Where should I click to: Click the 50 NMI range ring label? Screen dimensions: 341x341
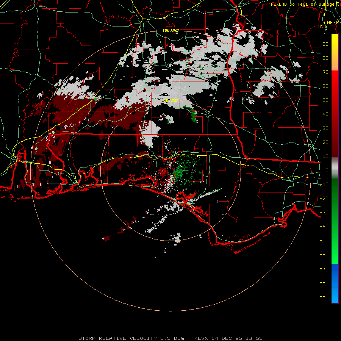point(170,100)
